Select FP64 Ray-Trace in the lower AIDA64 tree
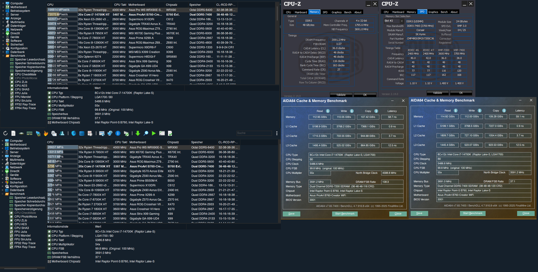Image resolution: width=538 pixels, height=272 pixels. point(25,247)
